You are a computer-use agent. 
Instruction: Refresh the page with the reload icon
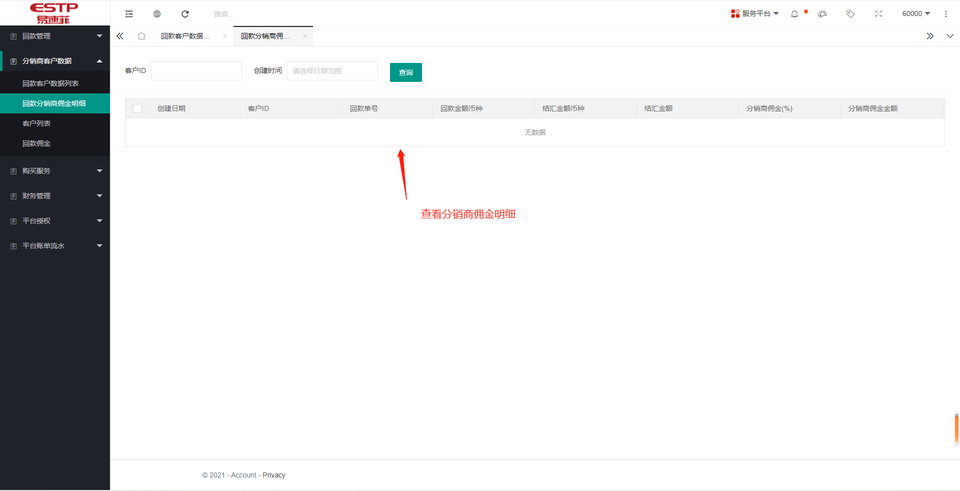pyautogui.click(x=185, y=13)
